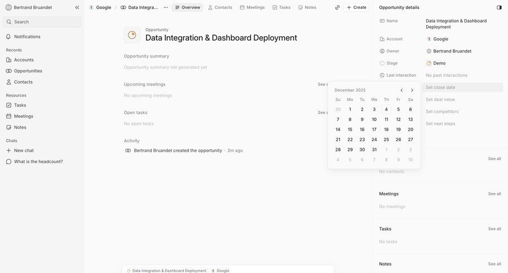Start a New chat

[x=24, y=151]
